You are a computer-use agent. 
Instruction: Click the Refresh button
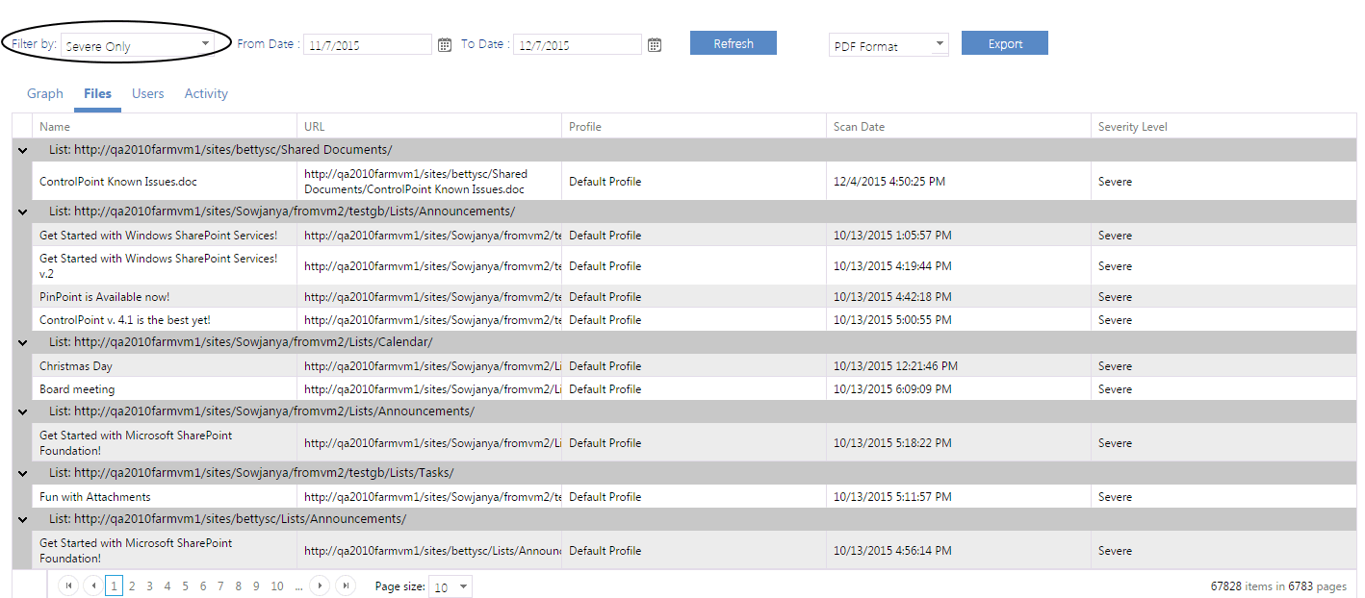733,42
